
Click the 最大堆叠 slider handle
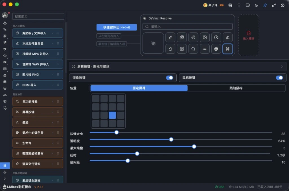click(194, 147)
